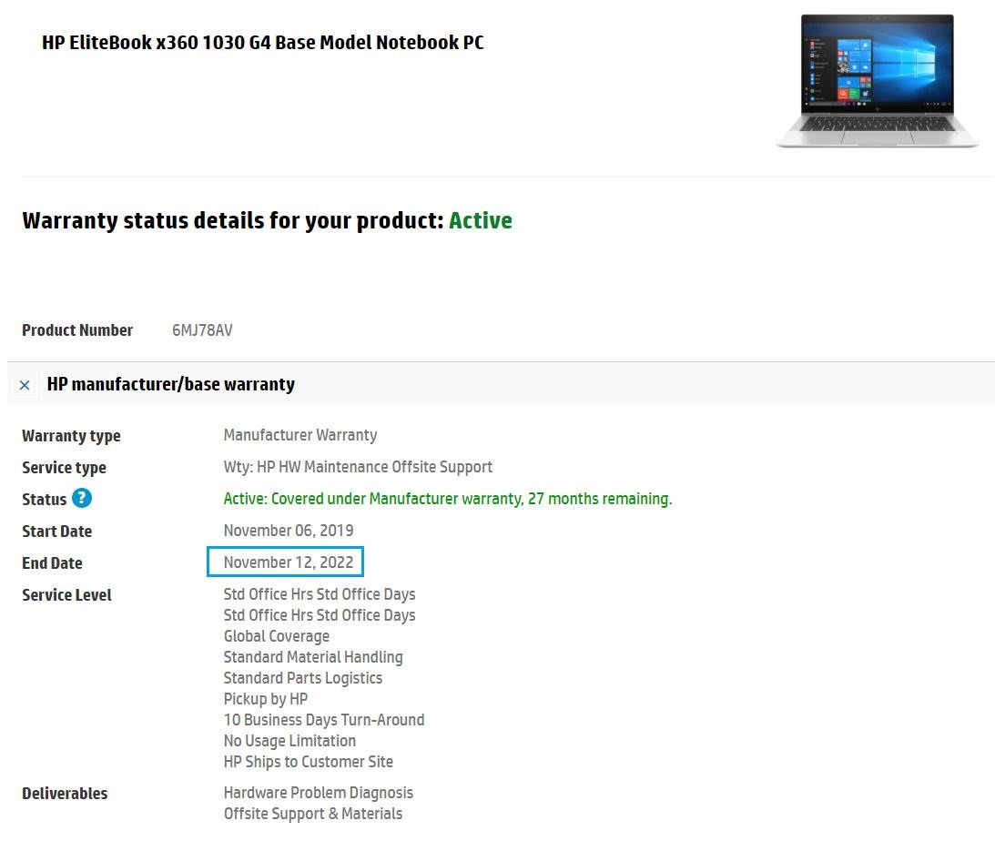Click the End Date value November 12, 2022
This screenshot has height=841, width=995.
288,562
